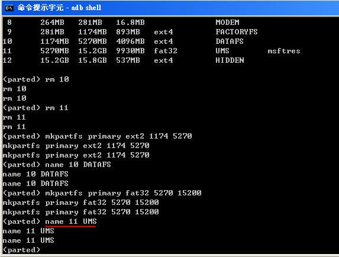Click the msftres flag in row 11

coord(284,51)
